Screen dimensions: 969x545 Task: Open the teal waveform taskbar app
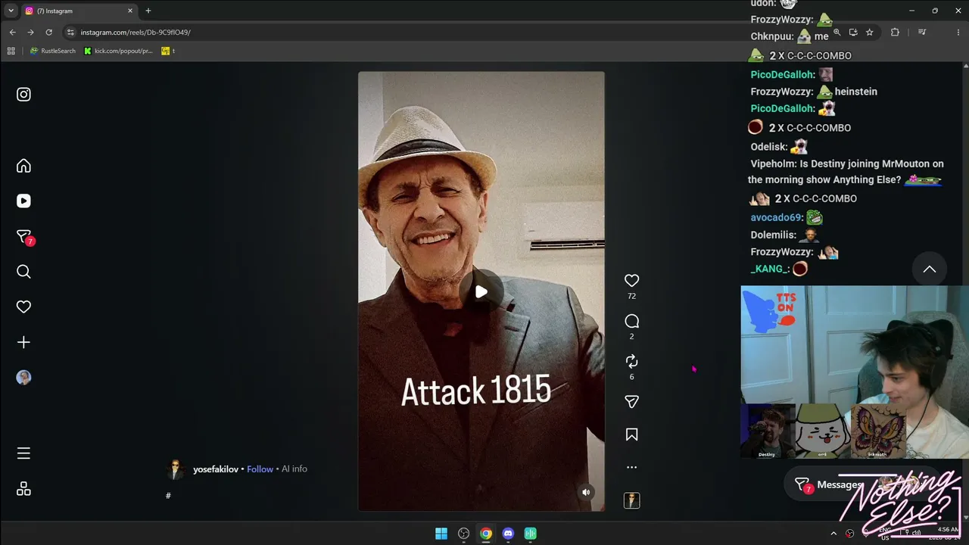[531, 534]
